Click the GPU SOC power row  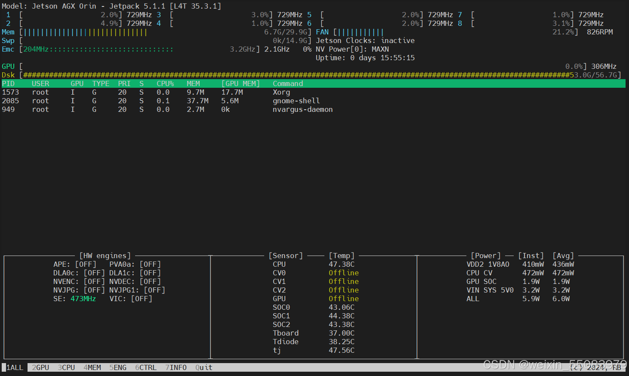(x=518, y=281)
